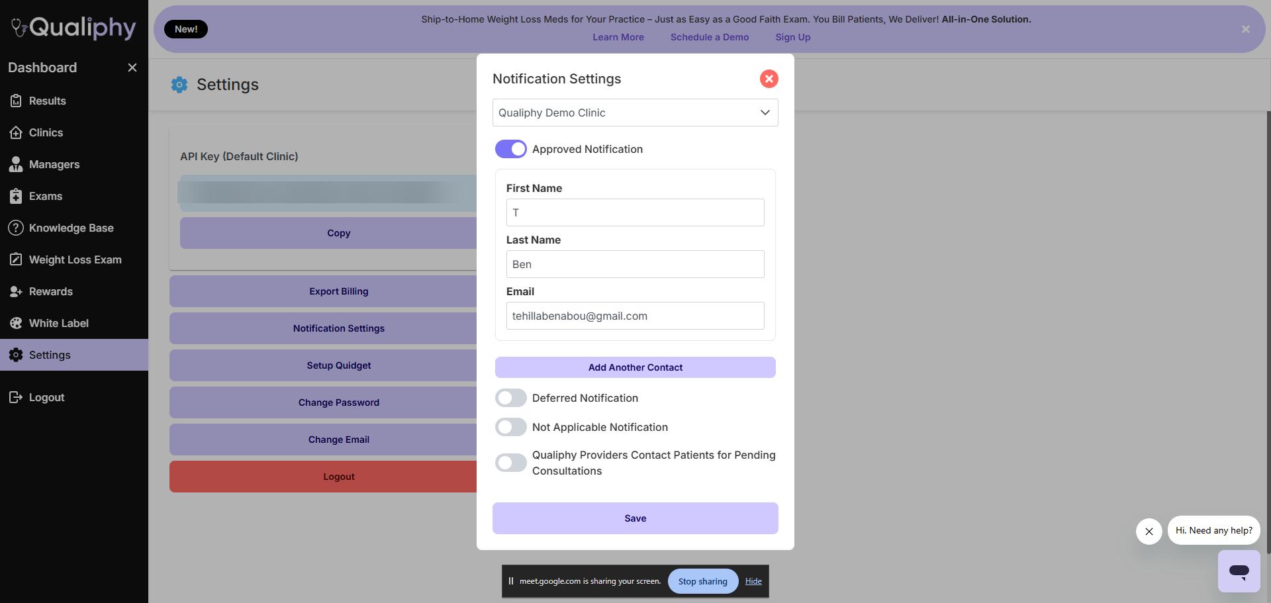Open White Label in the sidebar

[x=74, y=323]
